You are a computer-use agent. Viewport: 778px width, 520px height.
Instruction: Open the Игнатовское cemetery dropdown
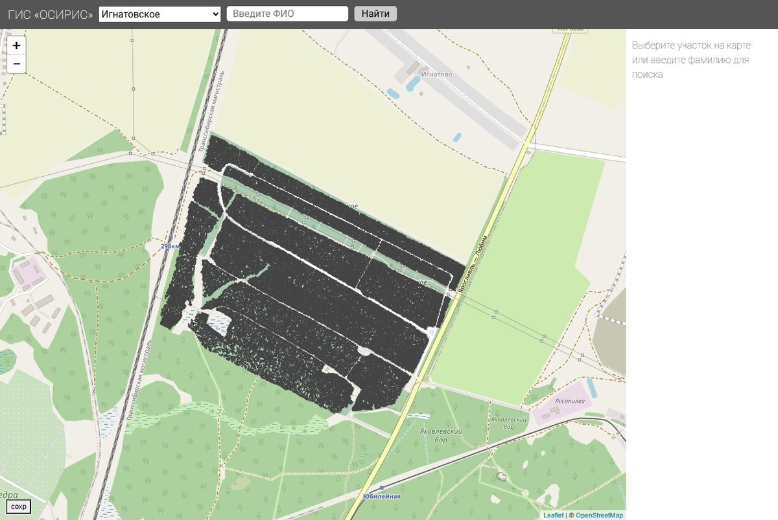pos(160,14)
